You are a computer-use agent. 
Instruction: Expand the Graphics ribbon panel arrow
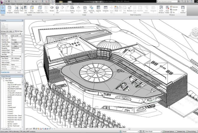(54, 15)
